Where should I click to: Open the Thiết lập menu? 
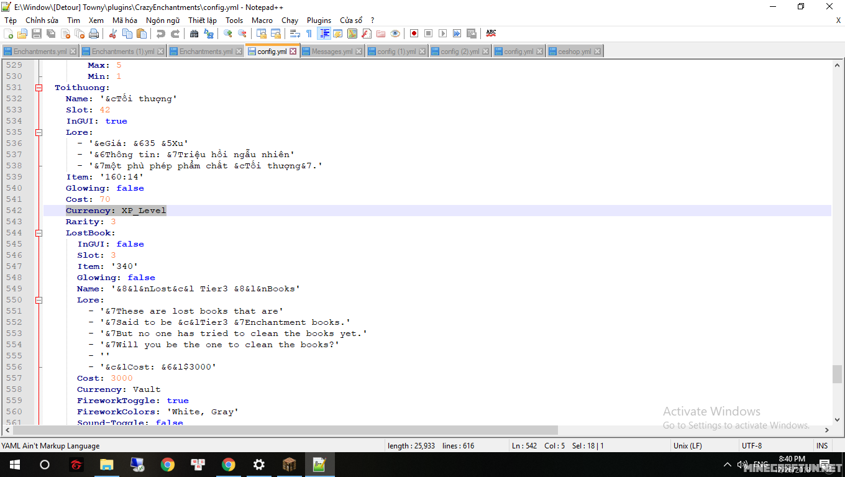tap(203, 20)
